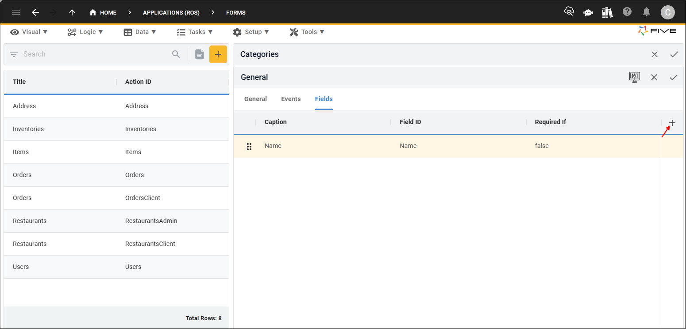Switch to the Fields tab
The image size is (686, 329).
pos(324,99)
